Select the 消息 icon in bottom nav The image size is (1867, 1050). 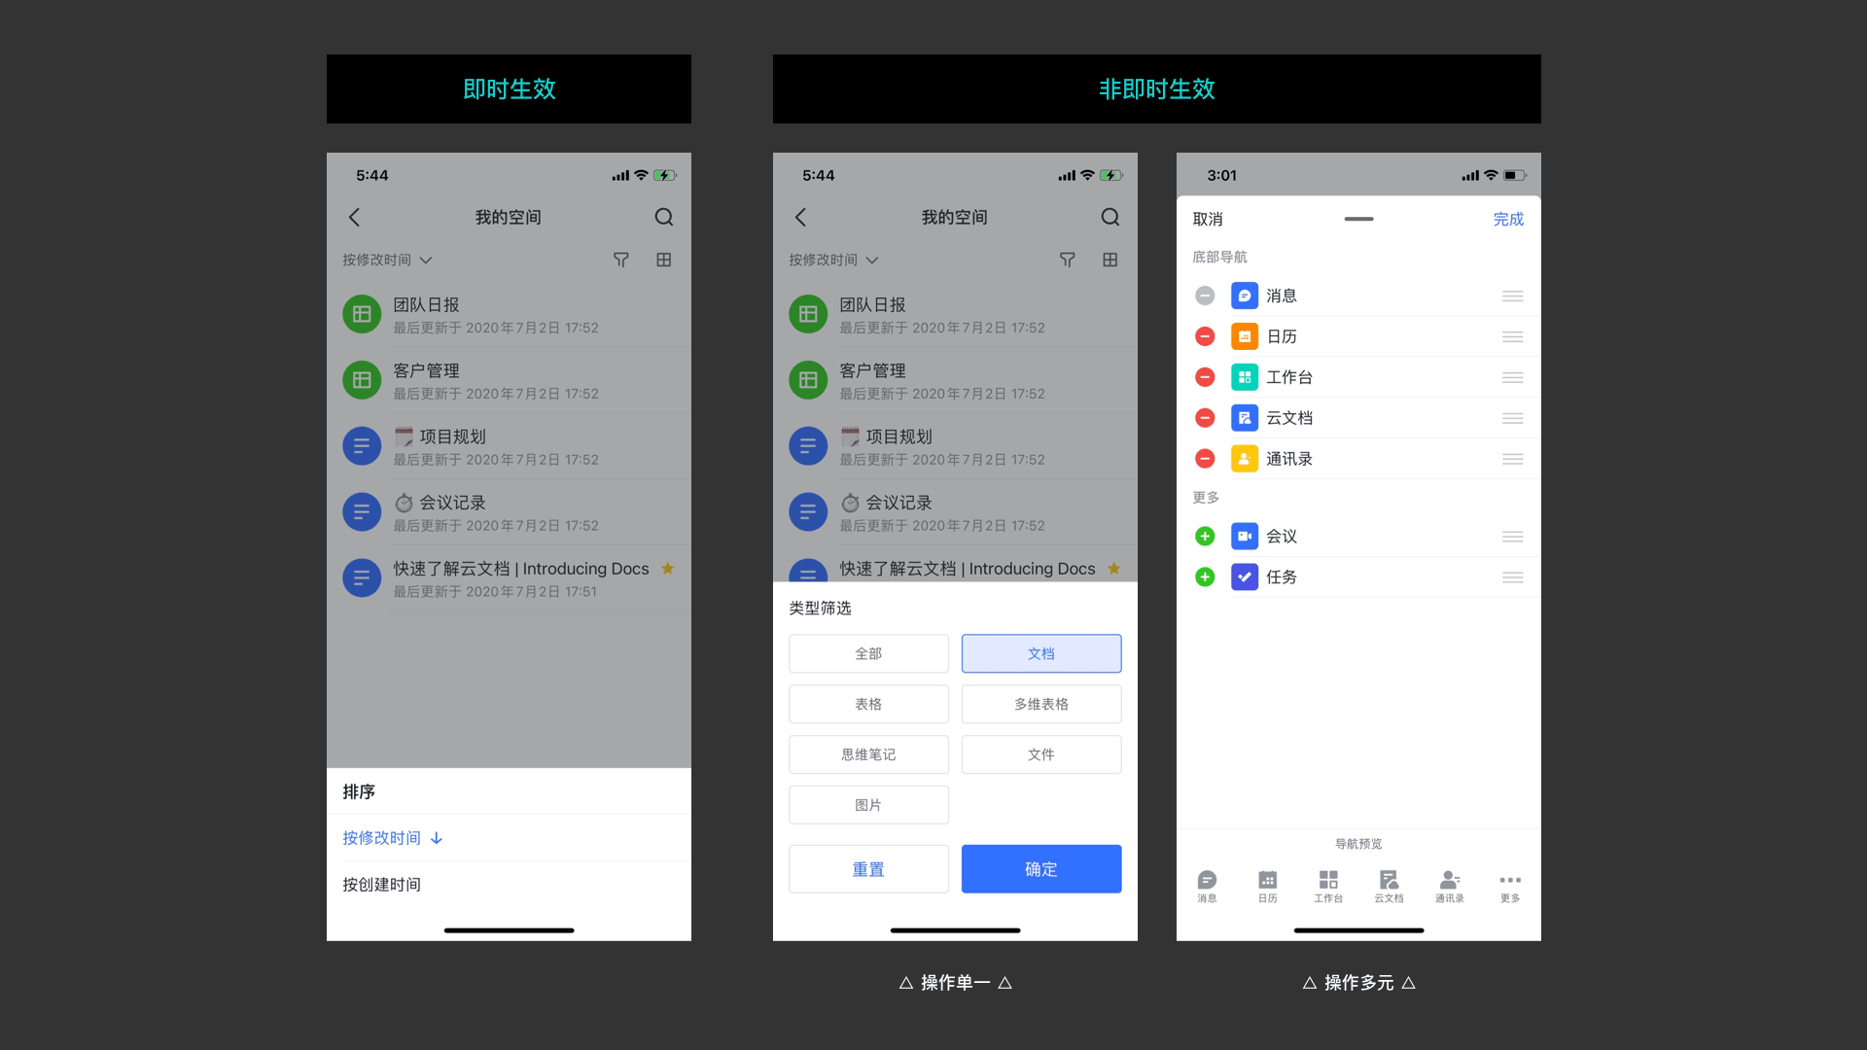[1206, 881]
